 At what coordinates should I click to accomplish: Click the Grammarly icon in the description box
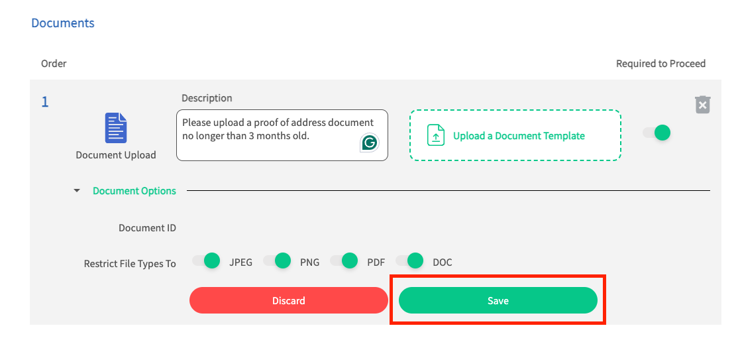(x=370, y=143)
